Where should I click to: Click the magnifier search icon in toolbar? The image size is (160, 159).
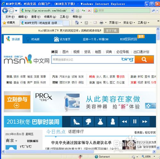tap(154, 11)
